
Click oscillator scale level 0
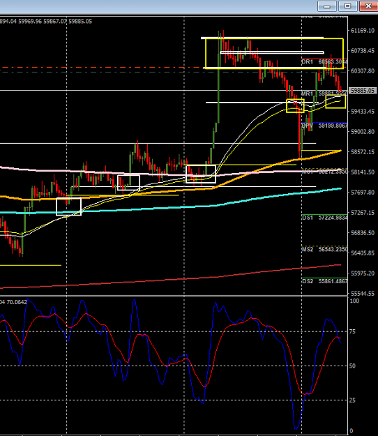(x=351, y=431)
